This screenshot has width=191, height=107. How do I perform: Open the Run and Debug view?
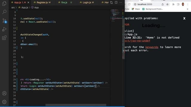[4, 29]
